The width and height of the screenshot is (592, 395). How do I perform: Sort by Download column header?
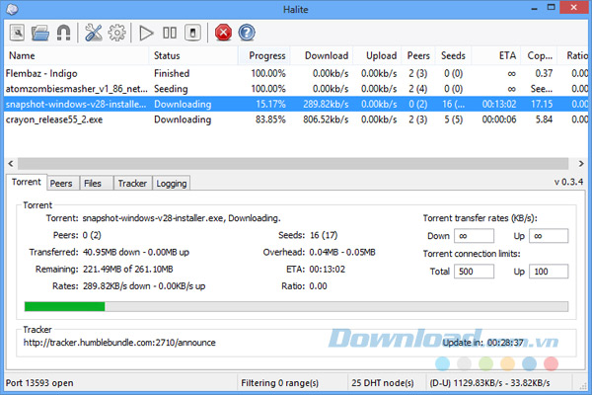pos(322,56)
